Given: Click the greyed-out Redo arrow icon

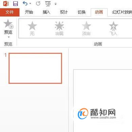Looking at the screenshot, I should coord(38,3).
